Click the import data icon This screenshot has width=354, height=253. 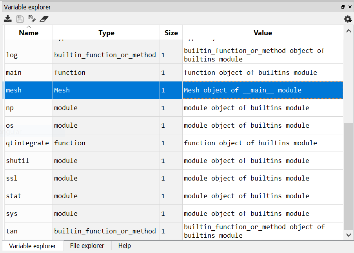click(8, 18)
